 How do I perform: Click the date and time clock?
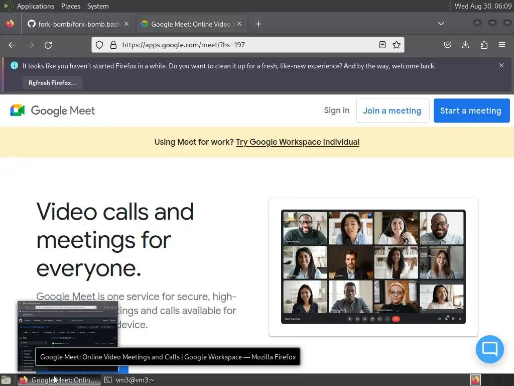483,6
